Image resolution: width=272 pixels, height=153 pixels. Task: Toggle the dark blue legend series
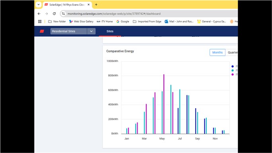pyautogui.click(x=233, y=66)
